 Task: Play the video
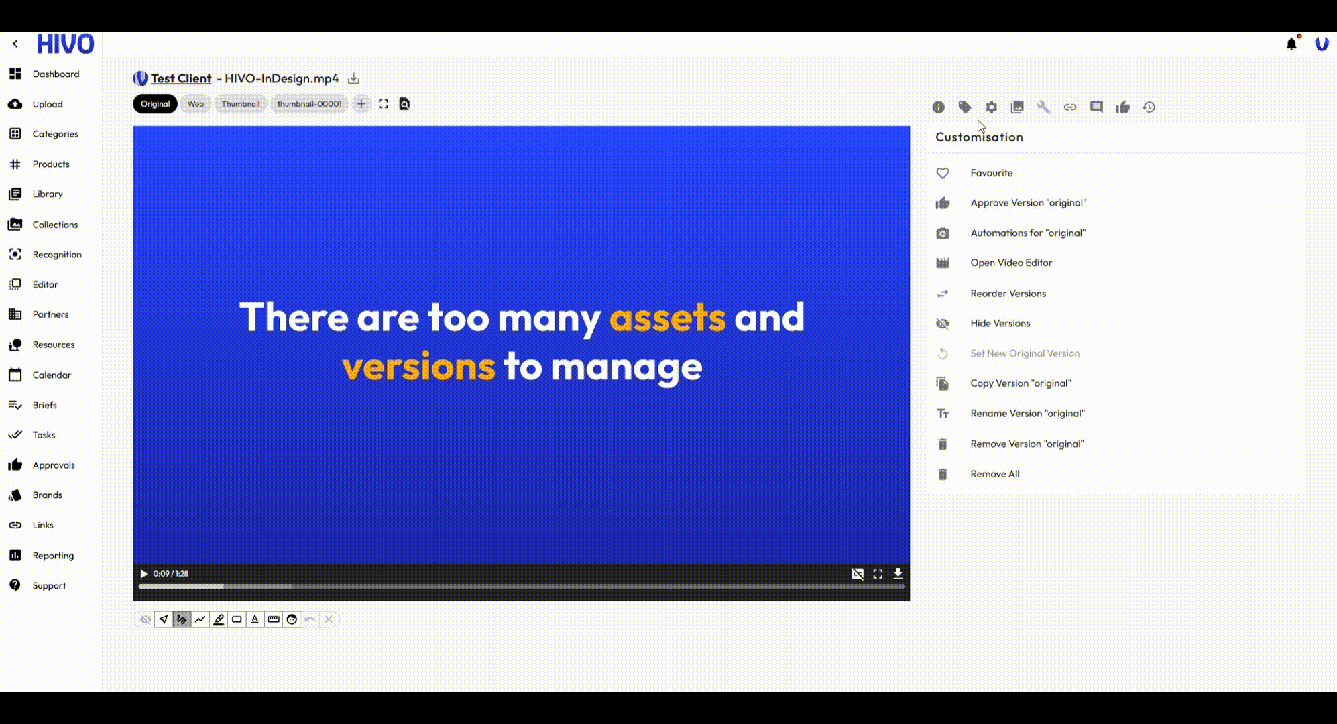click(x=143, y=574)
